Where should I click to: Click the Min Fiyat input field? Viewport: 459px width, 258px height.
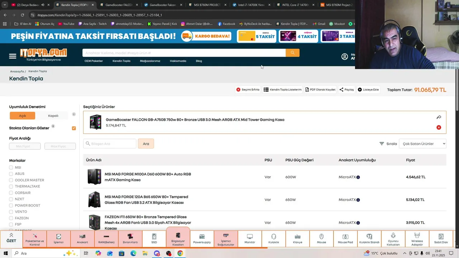(25, 146)
